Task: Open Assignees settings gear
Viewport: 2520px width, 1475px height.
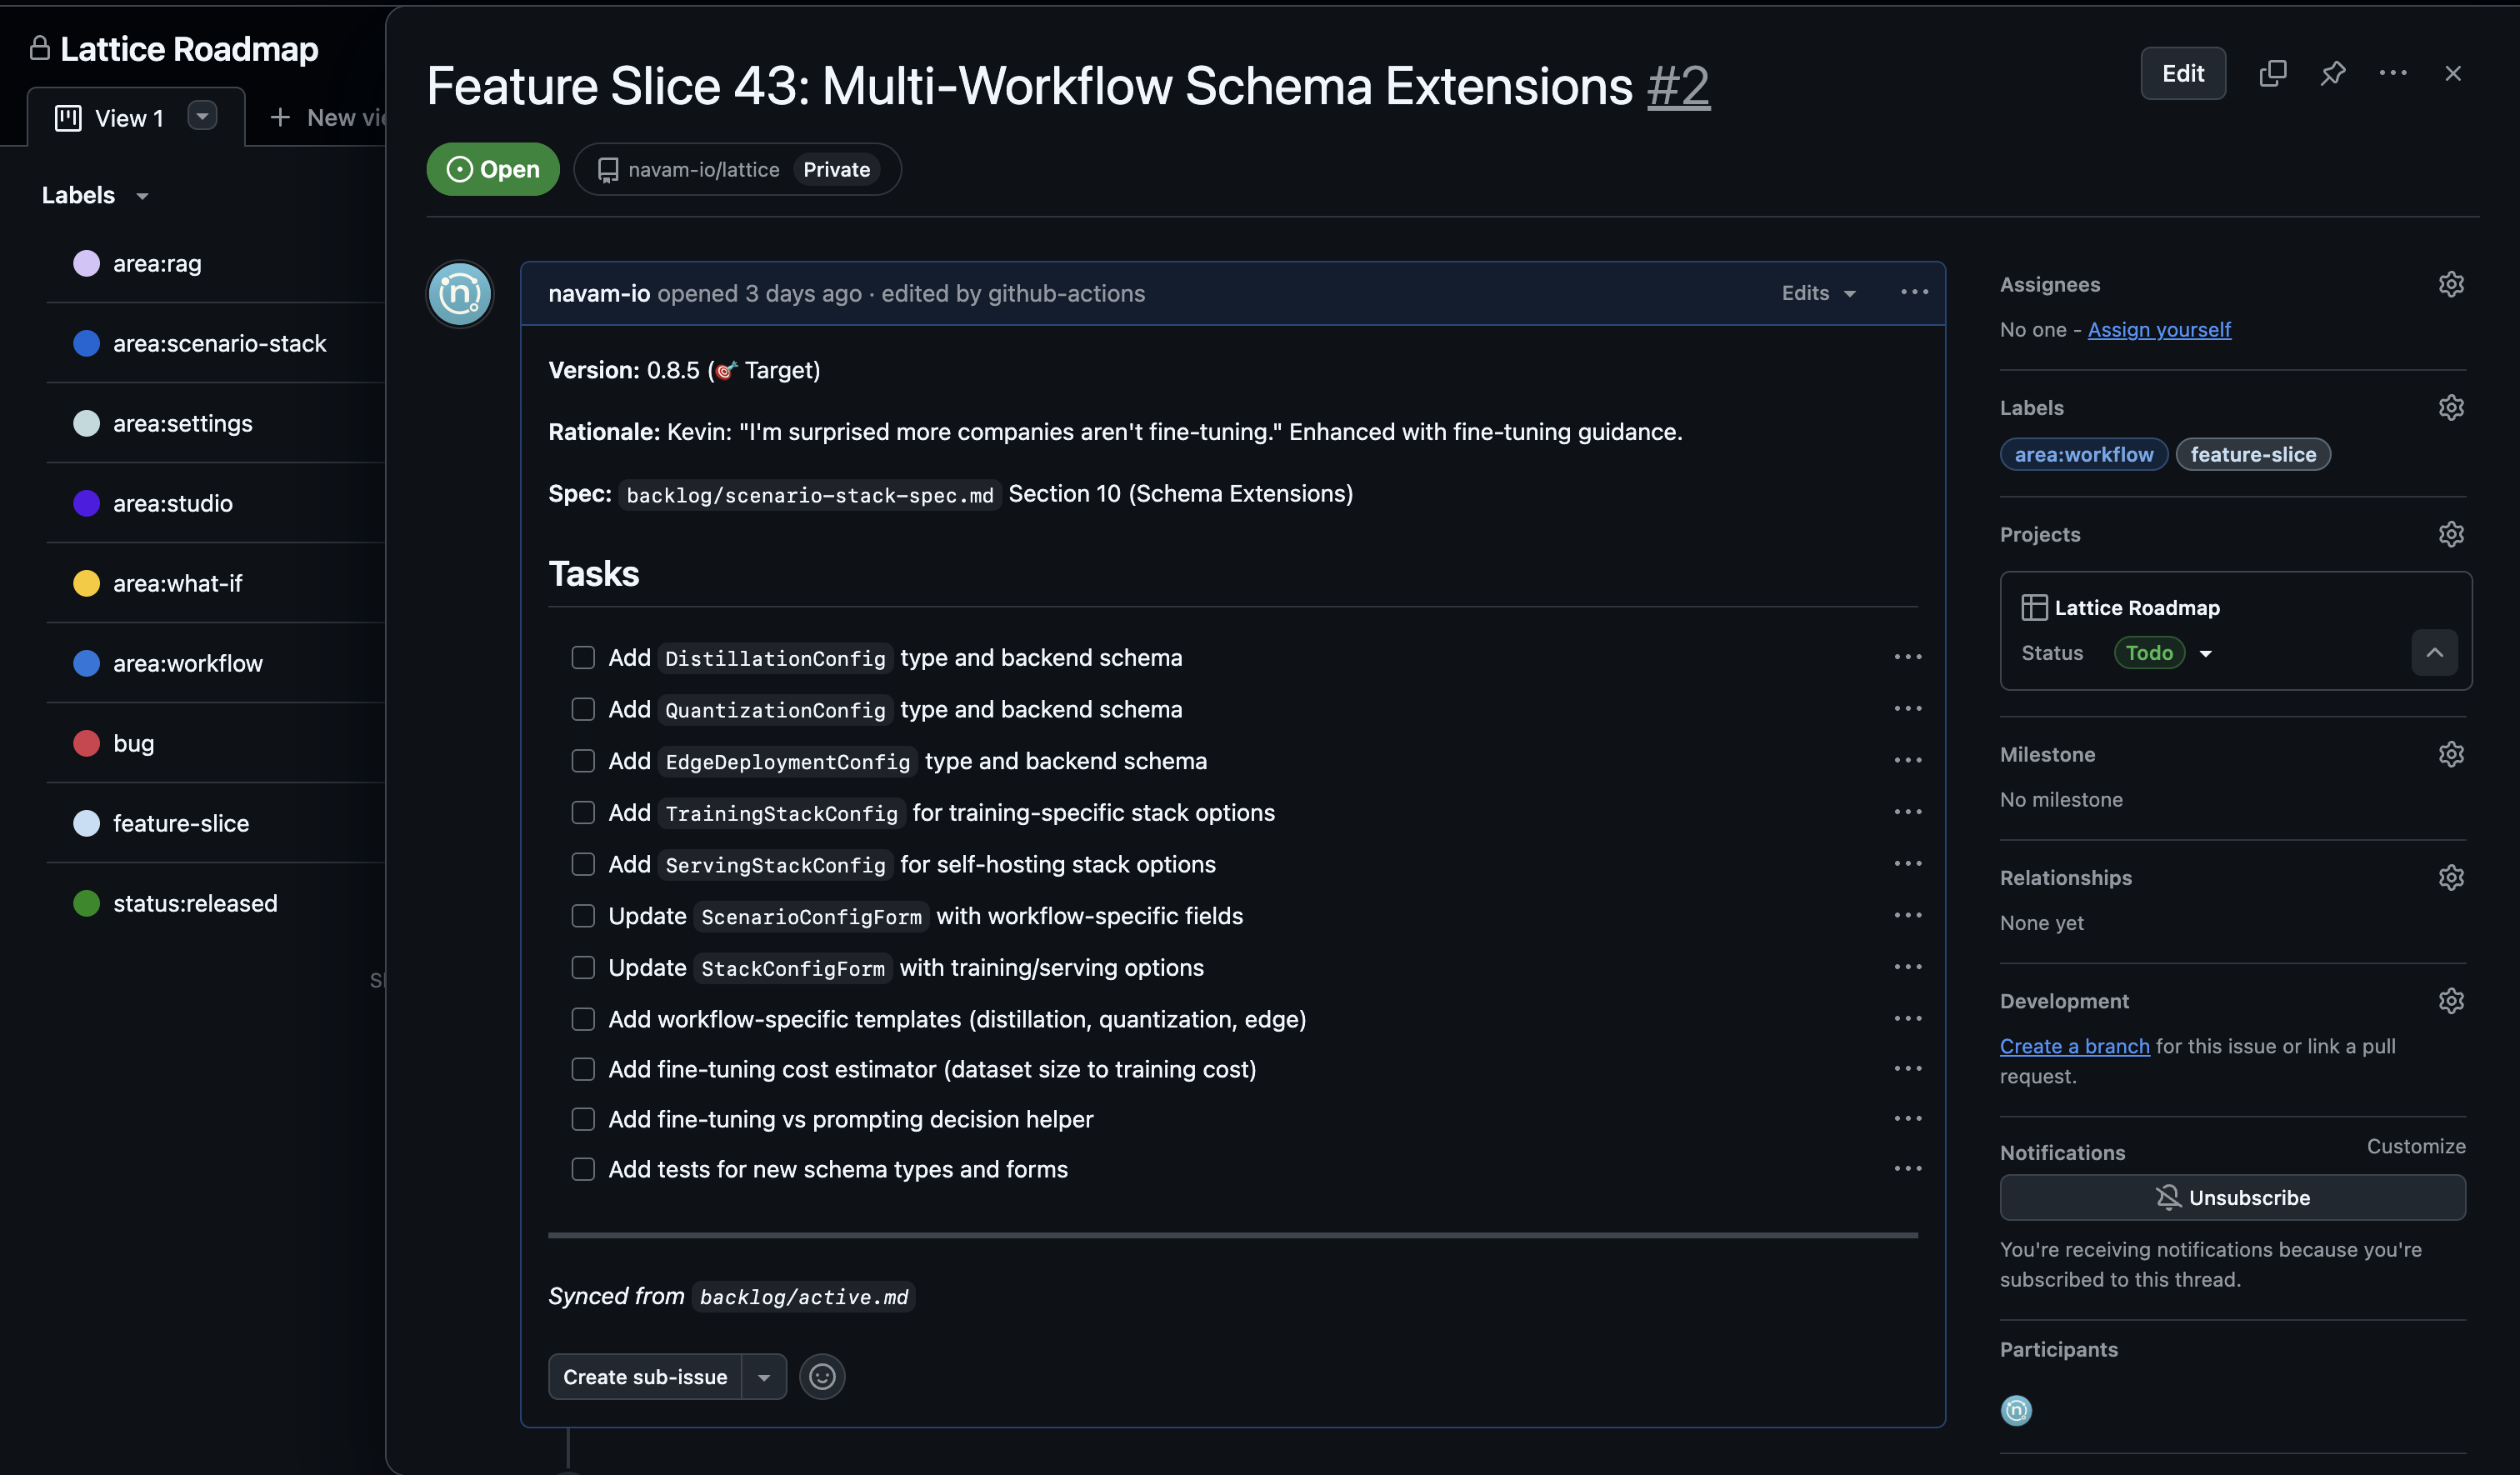Action: coord(2450,285)
